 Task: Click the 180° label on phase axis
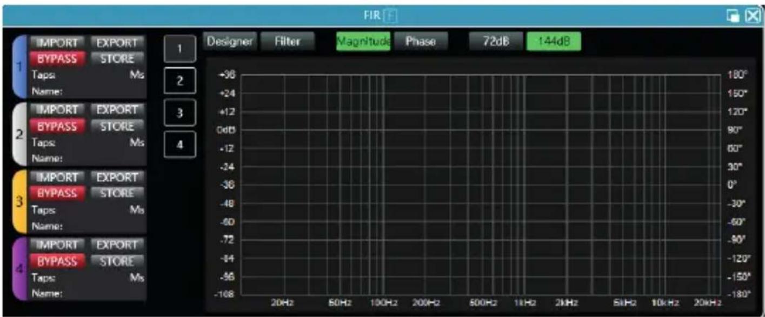(736, 75)
